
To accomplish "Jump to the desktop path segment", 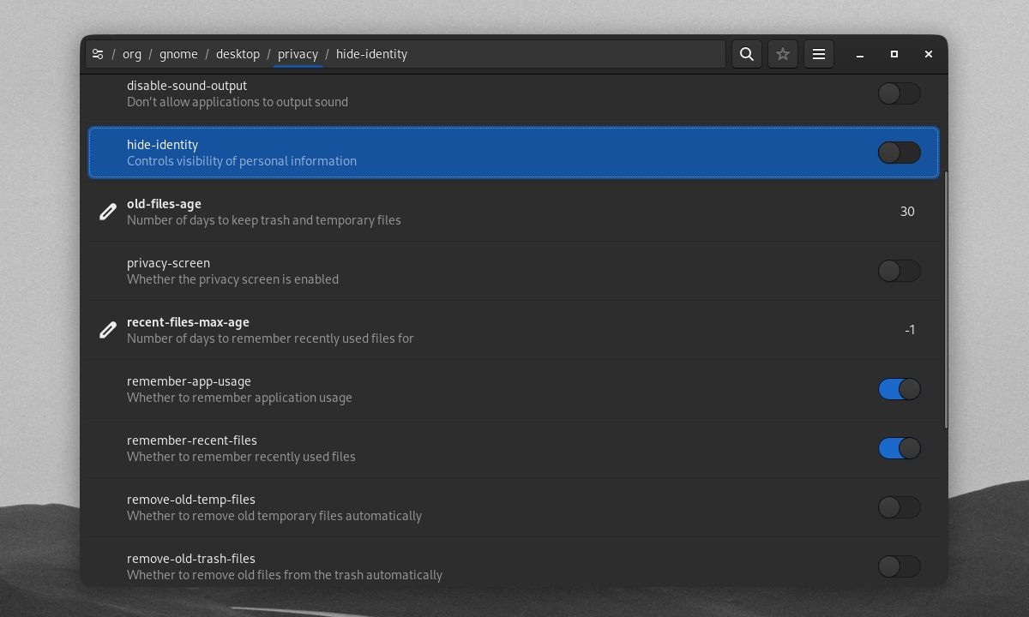I will click(x=238, y=54).
